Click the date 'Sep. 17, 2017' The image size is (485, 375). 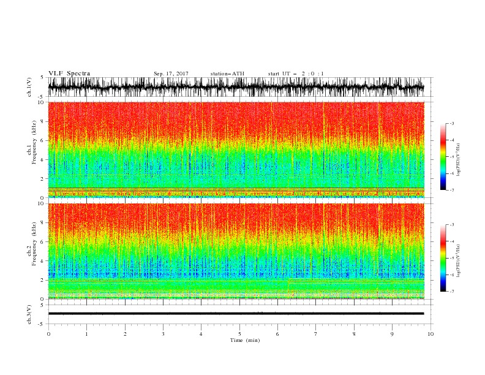point(171,74)
